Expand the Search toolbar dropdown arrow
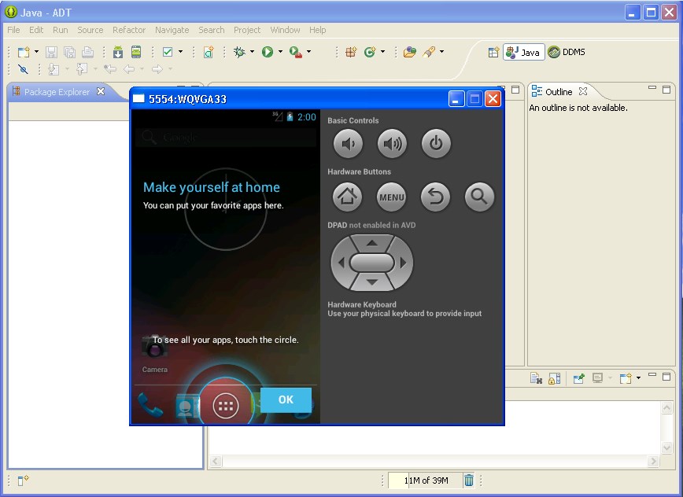Screen dimensions: 683x497 click(x=441, y=52)
